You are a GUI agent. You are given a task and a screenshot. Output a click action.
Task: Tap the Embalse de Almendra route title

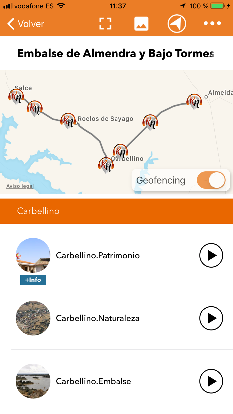pos(116,53)
